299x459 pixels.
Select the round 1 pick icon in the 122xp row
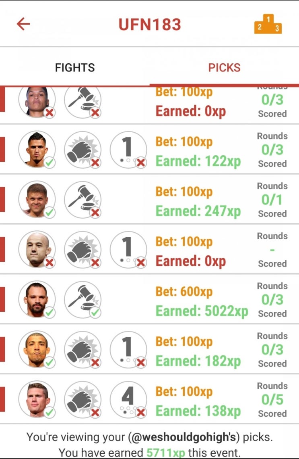tap(128, 150)
